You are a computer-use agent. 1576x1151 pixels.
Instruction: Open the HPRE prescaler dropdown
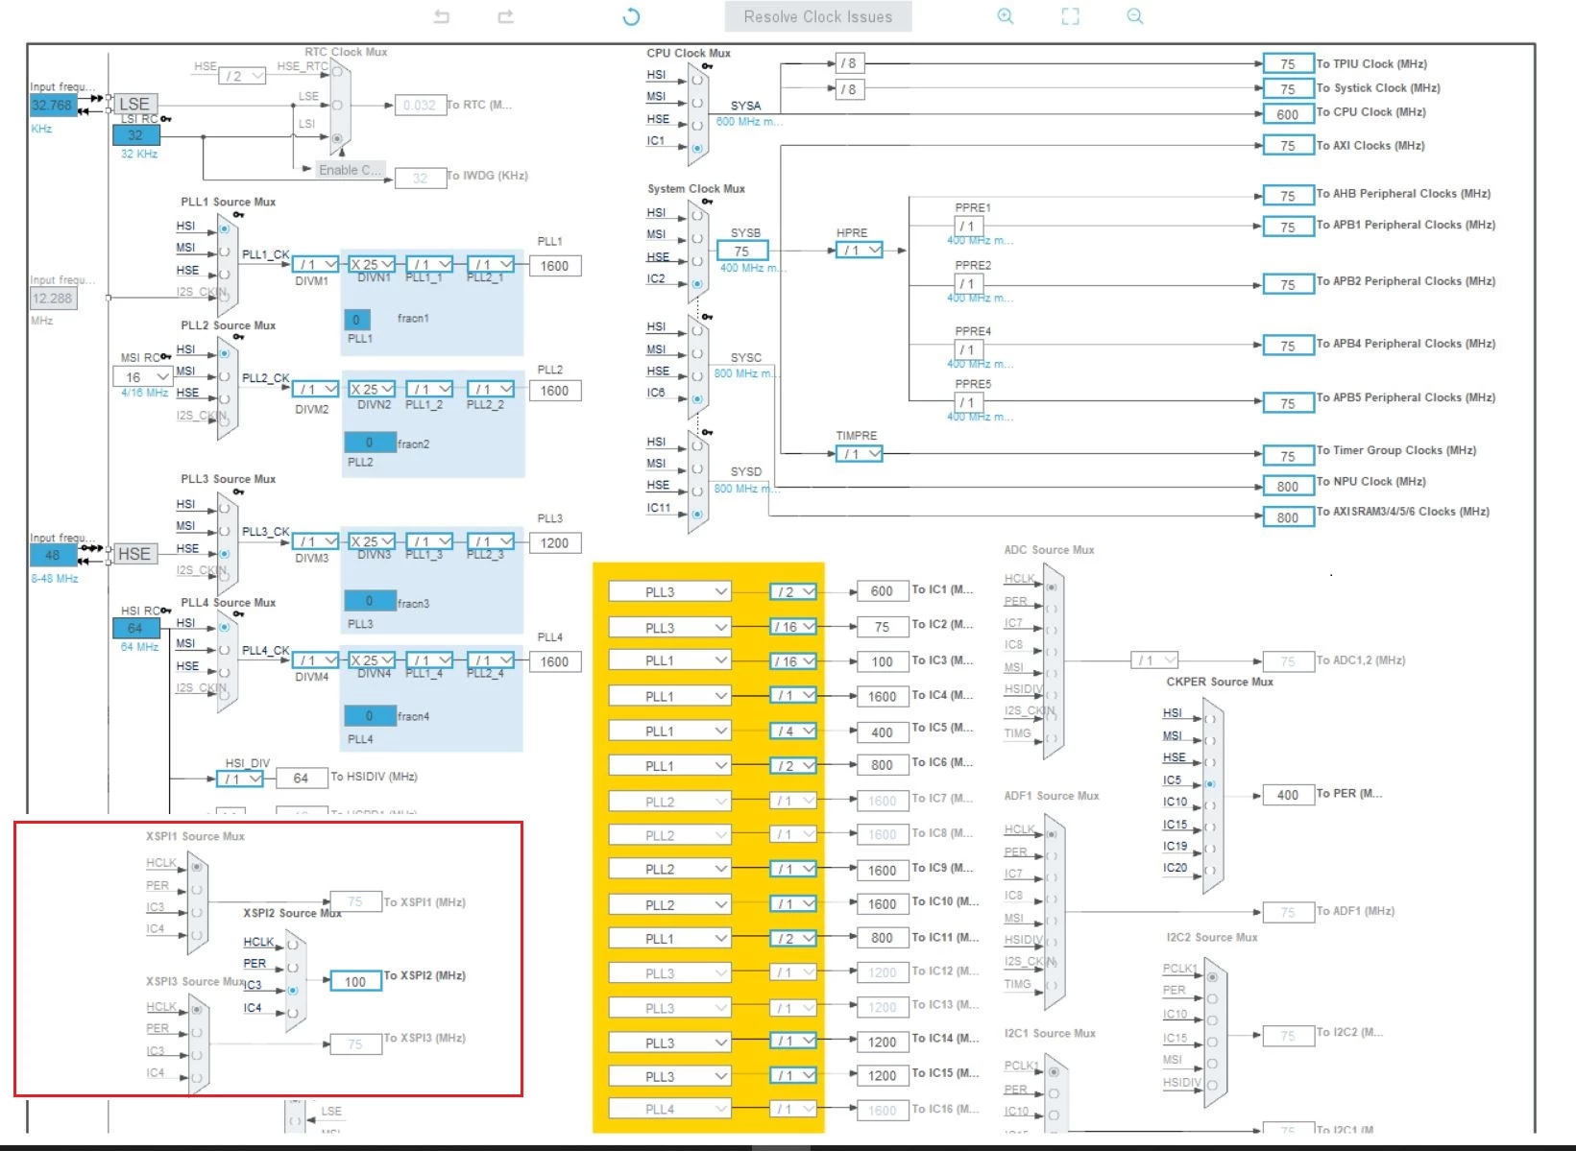pos(860,250)
